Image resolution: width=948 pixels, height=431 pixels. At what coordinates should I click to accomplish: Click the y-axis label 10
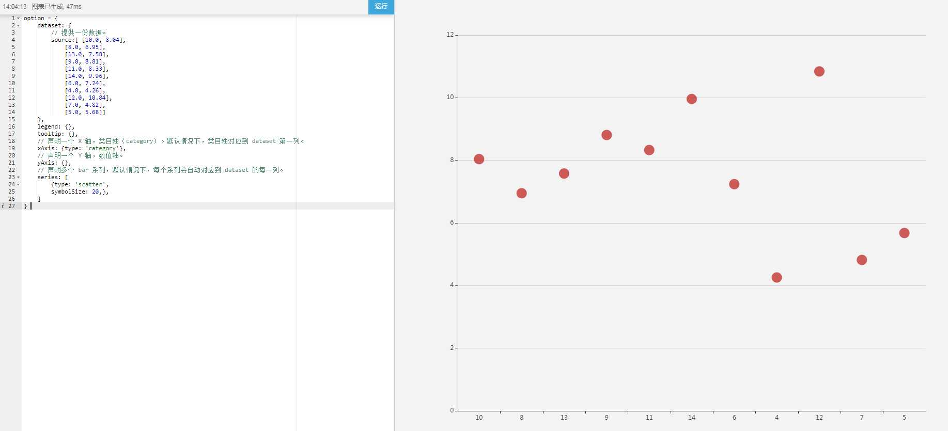[x=450, y=97]
